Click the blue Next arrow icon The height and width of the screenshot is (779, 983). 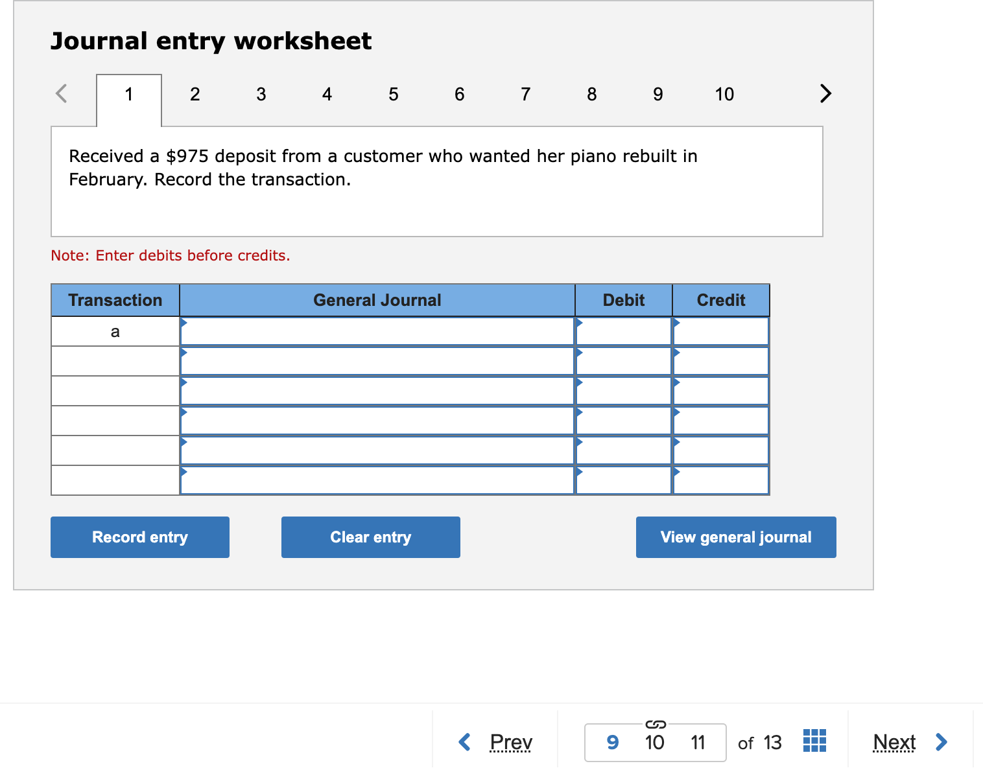[942, 742]
